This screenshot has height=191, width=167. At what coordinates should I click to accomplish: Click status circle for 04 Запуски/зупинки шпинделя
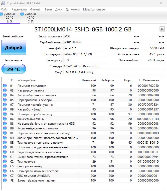point(5,95)
